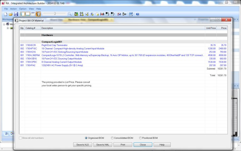Open the View menu

pos(31,9)
